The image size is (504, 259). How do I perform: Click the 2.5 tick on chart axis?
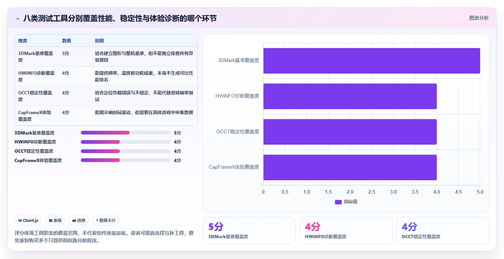point(371,192)
